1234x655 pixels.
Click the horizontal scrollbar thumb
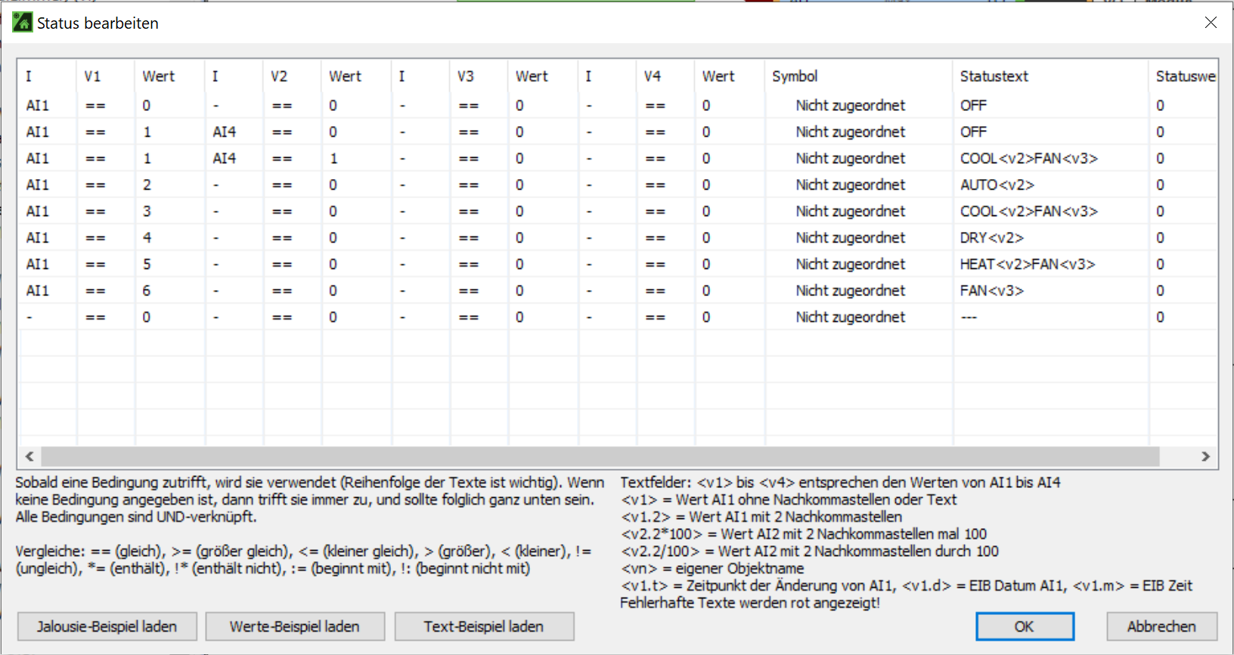coord(600,456)
